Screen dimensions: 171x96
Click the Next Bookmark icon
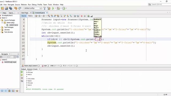[68, 16]
